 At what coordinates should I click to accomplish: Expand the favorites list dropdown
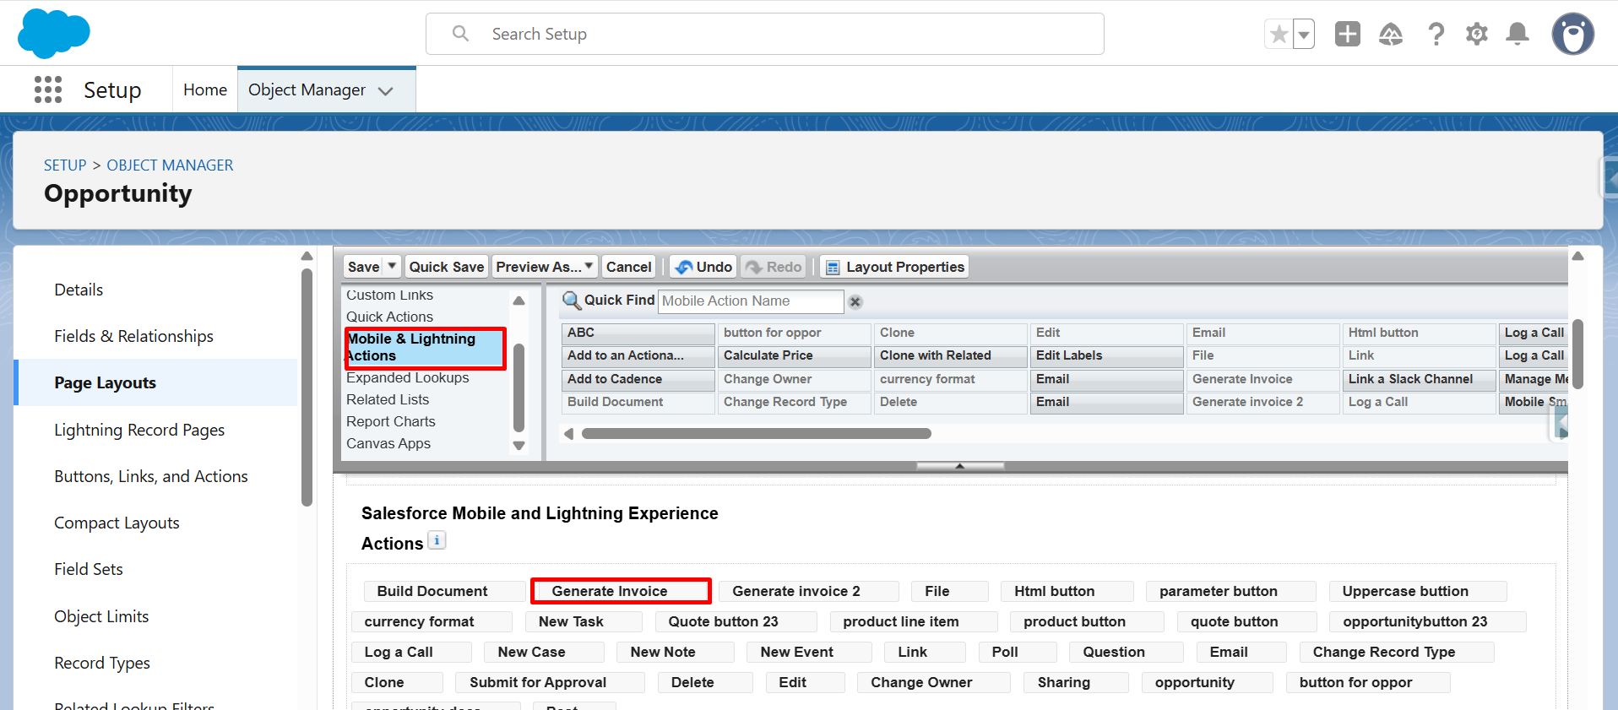pyautogui.click(x=1304, y=35)
